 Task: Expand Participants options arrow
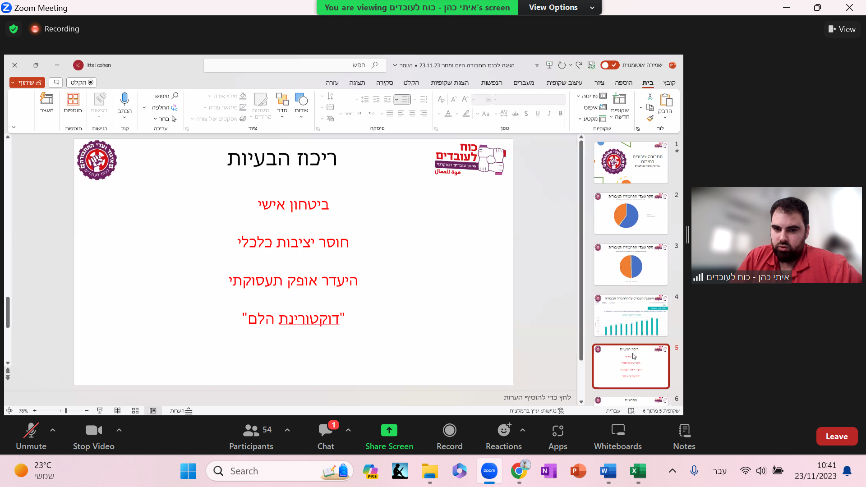pos(287,430)
